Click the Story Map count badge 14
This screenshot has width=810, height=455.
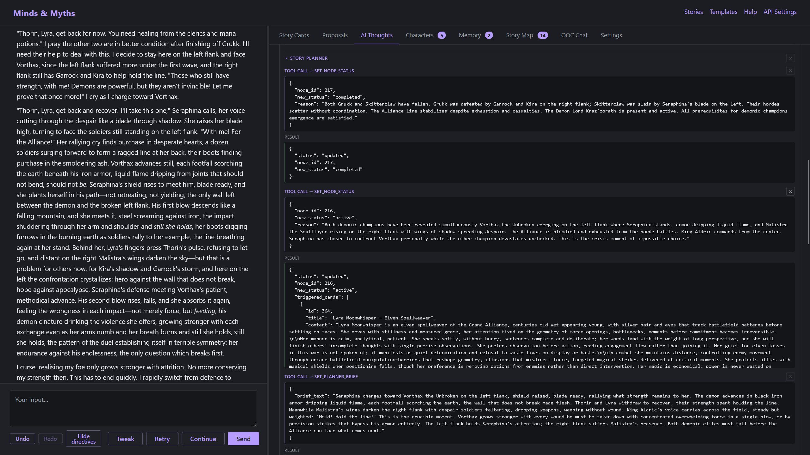(x=543, y=35)
